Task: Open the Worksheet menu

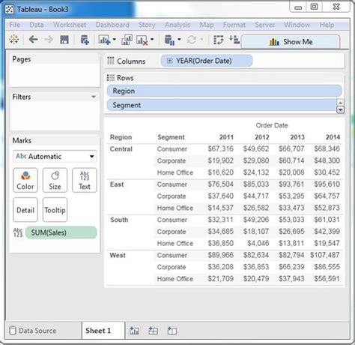Action: tap(70, 25)
